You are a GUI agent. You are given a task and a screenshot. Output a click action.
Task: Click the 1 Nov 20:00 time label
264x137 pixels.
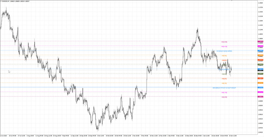(136, 136)
